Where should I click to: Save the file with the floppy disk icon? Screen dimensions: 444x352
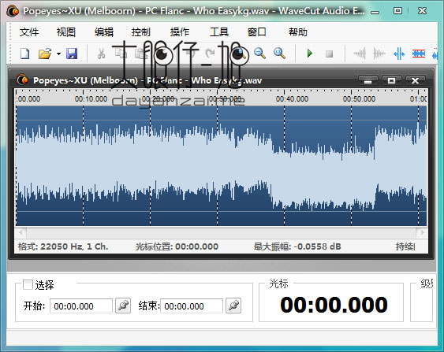point(72,54)
